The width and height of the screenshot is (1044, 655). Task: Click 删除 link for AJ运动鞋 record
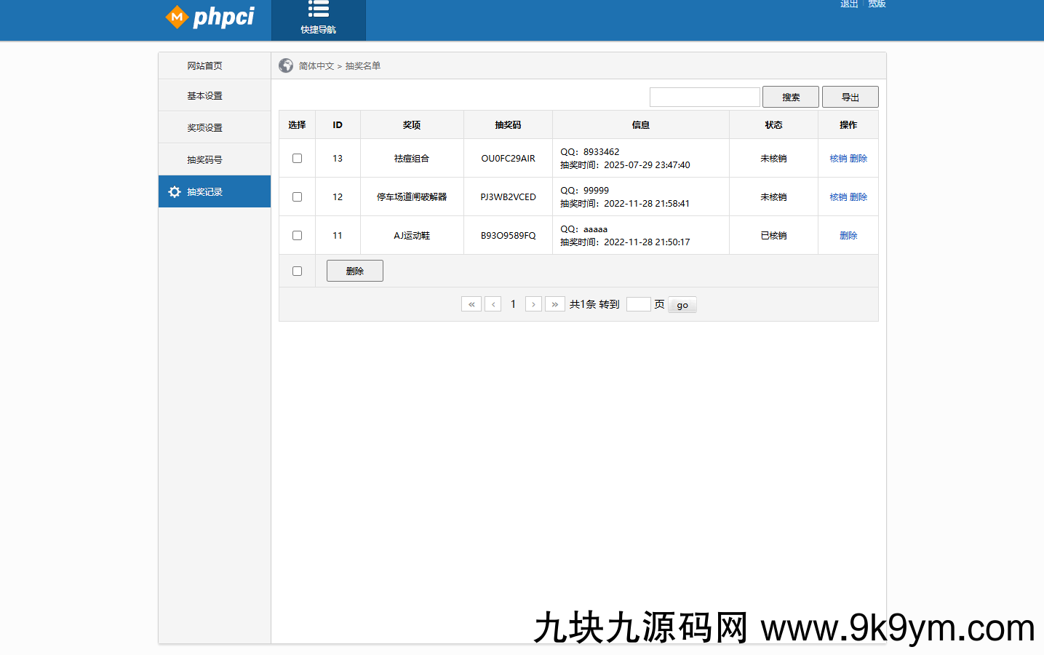[x=848, y=235]
